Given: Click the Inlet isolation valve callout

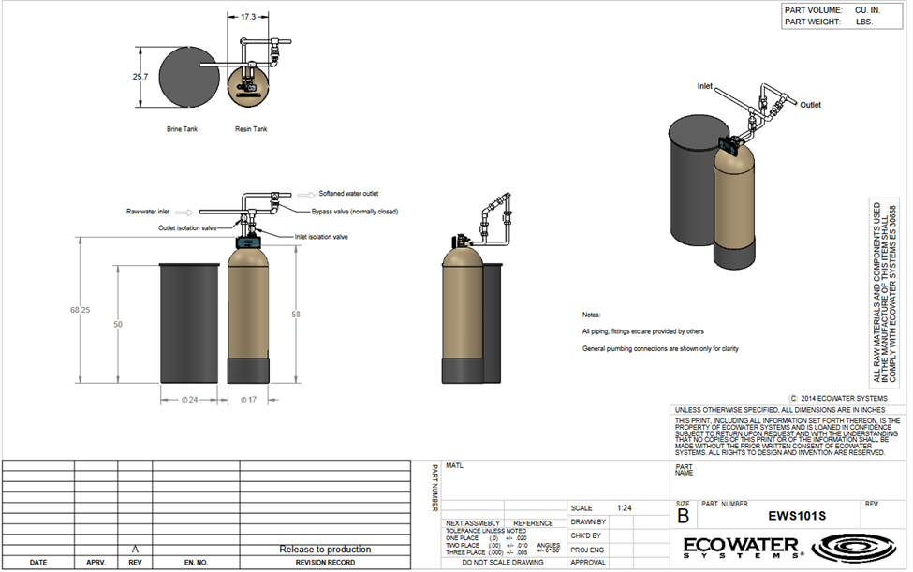Looking at the screenshot, I should (x=320, y=236).
